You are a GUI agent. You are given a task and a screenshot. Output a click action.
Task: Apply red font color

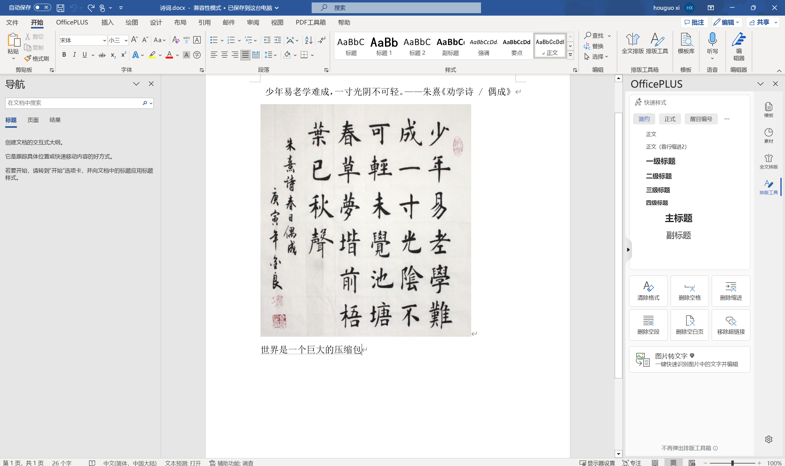169,55
